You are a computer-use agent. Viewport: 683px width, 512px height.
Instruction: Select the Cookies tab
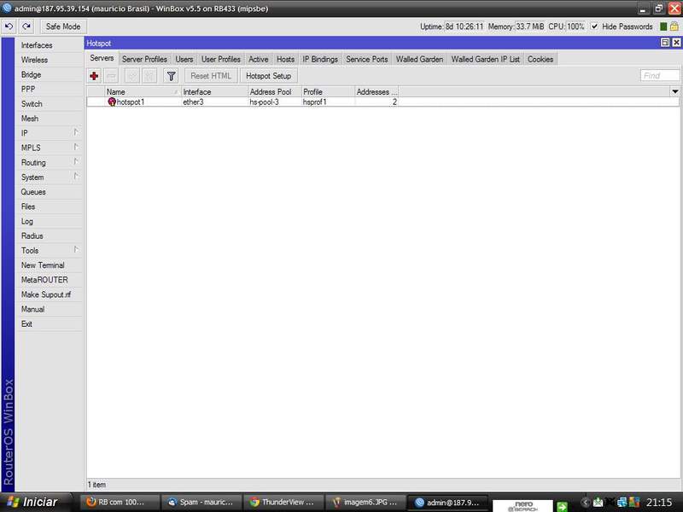pyautogui.click(x=540, y=59)
